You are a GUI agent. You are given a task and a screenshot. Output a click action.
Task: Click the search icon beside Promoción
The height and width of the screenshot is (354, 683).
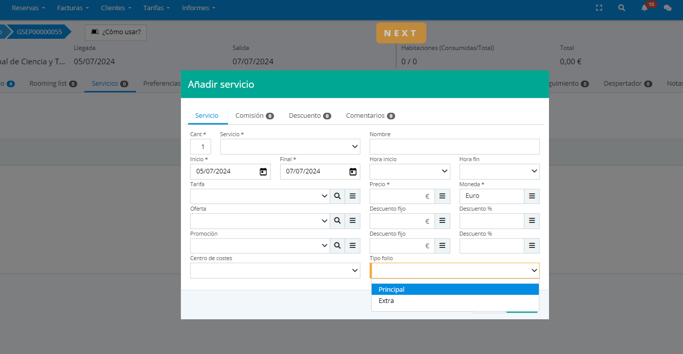coord(337,246)
